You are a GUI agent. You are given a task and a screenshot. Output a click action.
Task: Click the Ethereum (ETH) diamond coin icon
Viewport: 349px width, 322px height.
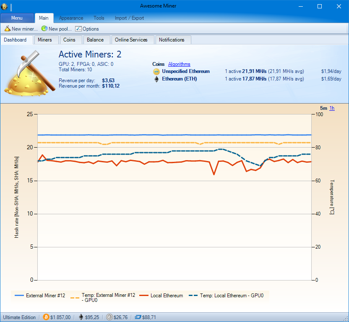[x=157, y=79]
